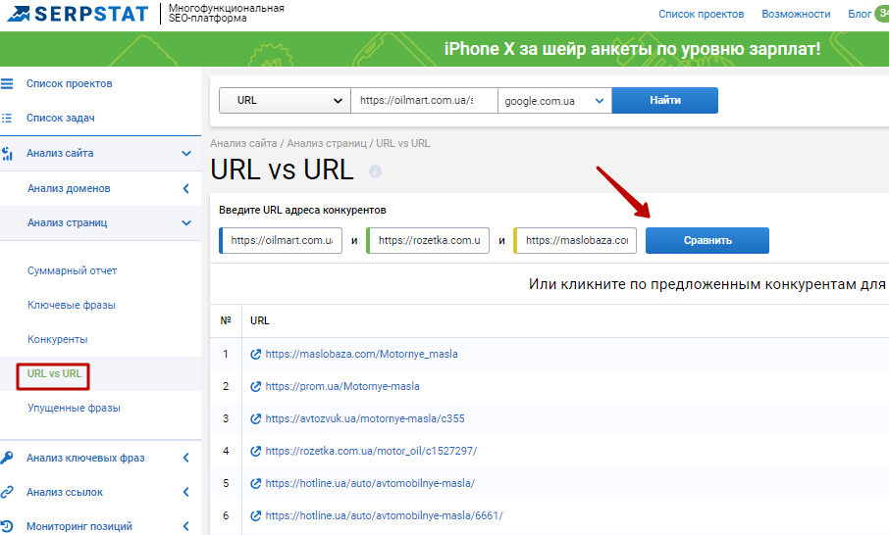Select URL vs URL in sidebar
Viewport: 889px width, 535px height.
click(x=54, y=374)
